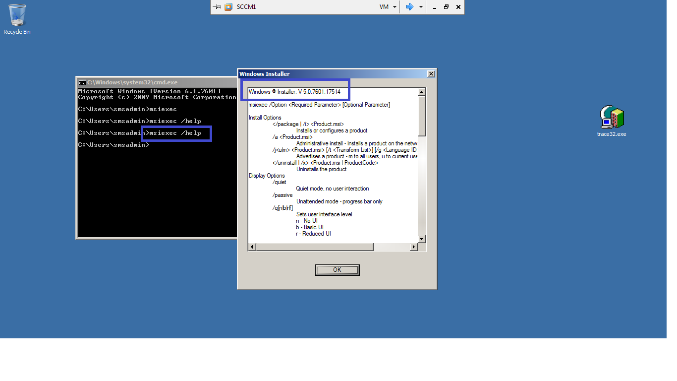Click the SCCM1 virtual machine icon

(228, 7)
